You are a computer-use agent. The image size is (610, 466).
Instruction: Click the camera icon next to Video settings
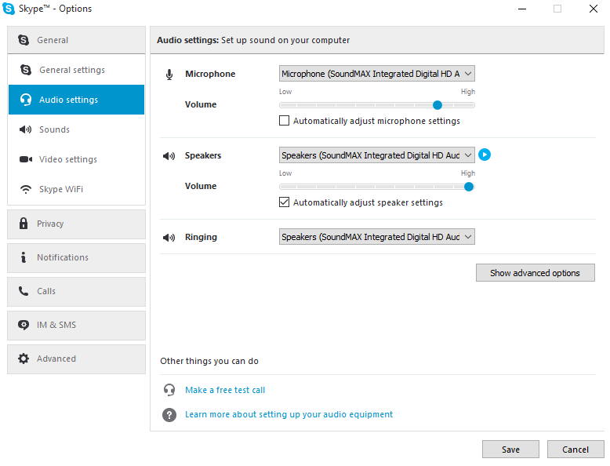pos(26,159)
